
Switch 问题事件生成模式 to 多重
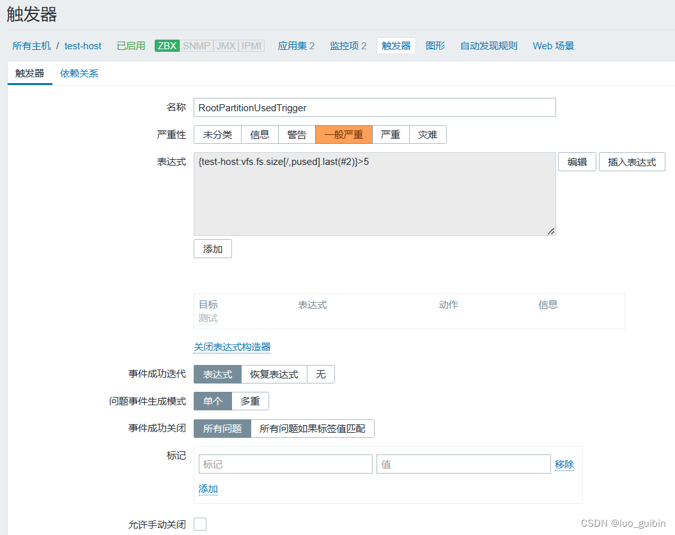point(250,401)
